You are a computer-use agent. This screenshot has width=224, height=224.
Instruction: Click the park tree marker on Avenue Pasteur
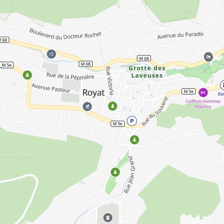coord(27,75)
